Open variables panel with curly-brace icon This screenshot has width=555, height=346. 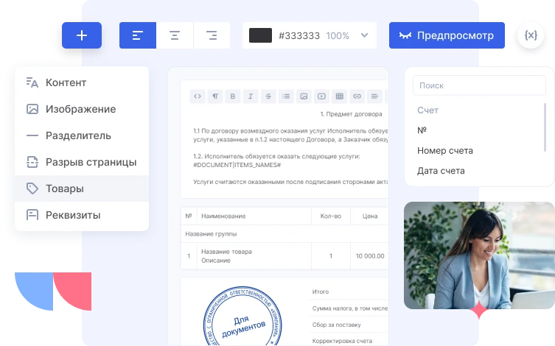pyautogui.click(x=529, y=35)
